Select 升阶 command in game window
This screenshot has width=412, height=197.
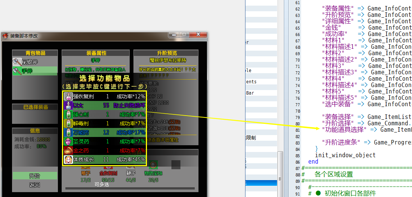point(35,176)
